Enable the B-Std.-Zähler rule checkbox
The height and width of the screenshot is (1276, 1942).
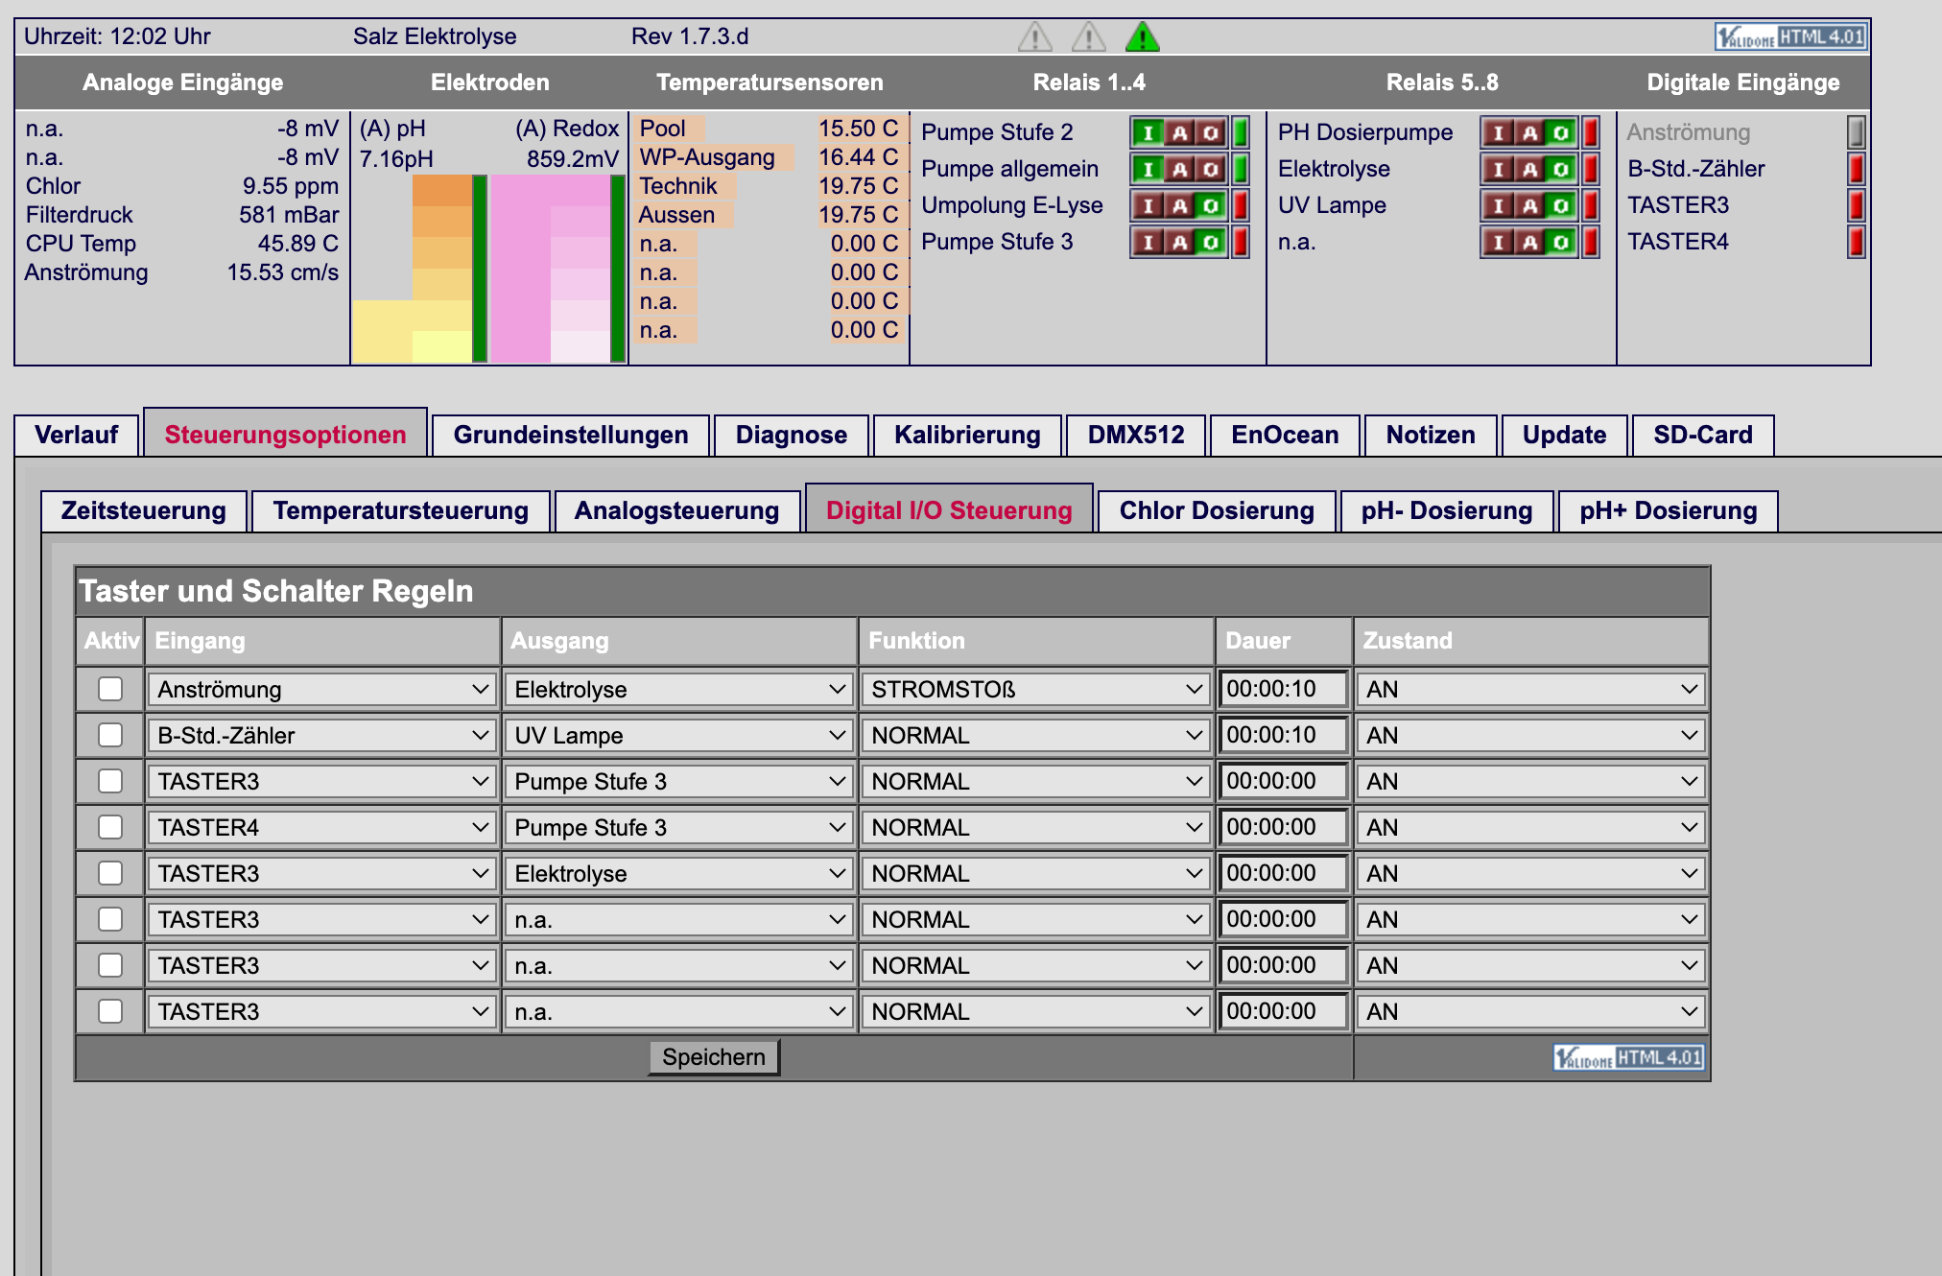point(110,735)
